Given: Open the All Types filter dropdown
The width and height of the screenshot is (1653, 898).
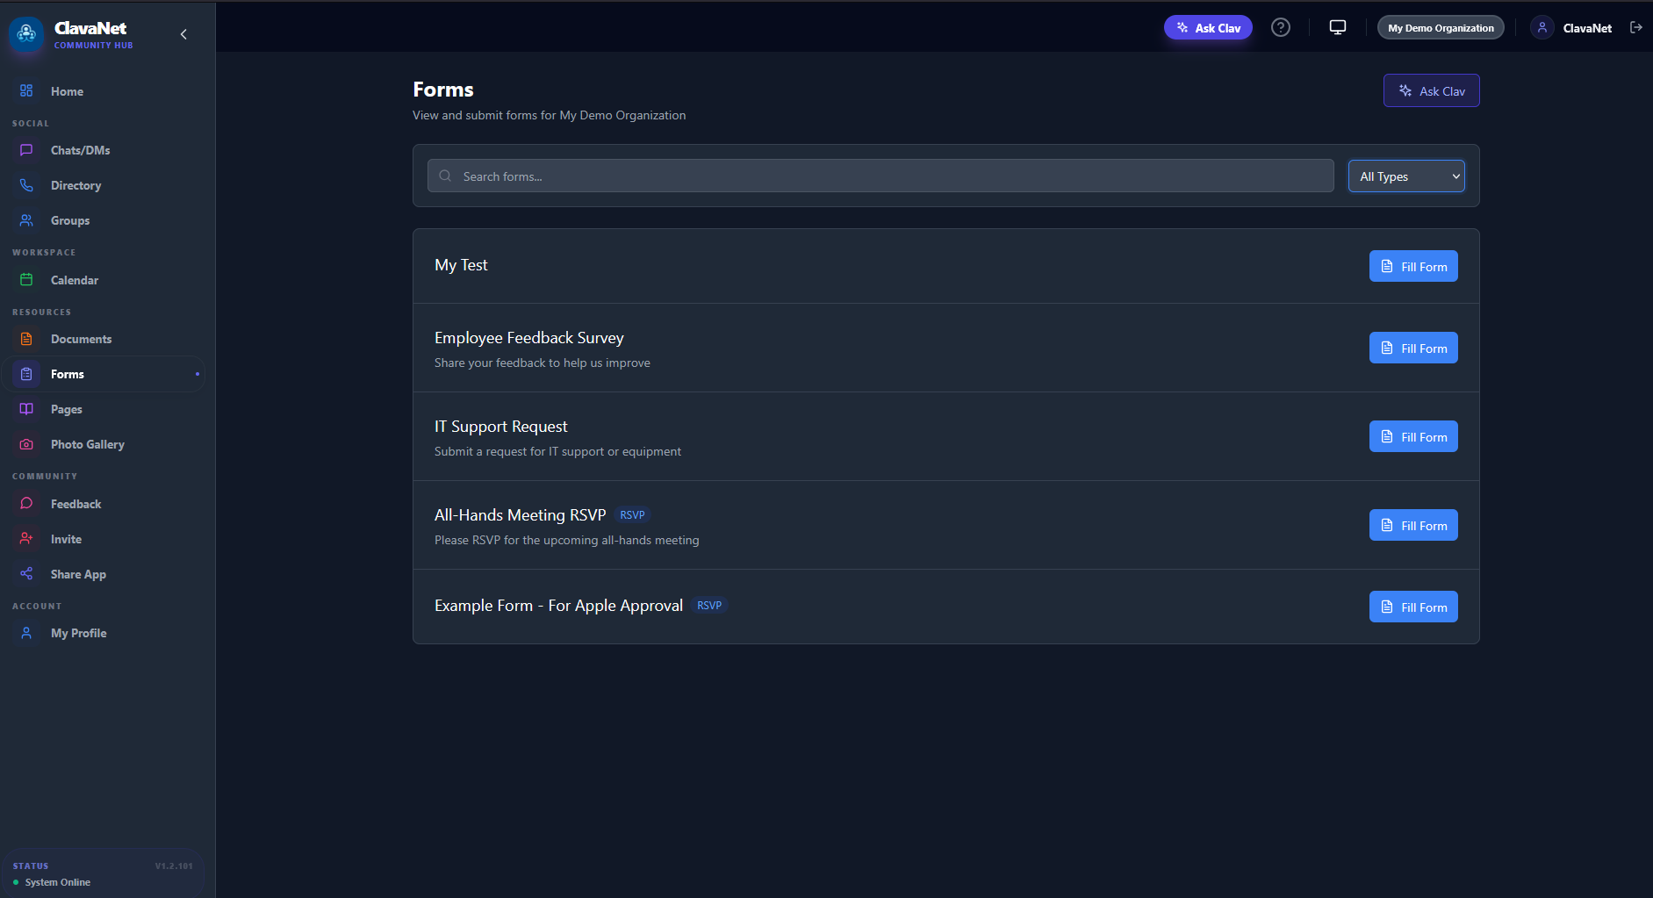Looking at the screenshot, I should 1405,176.
